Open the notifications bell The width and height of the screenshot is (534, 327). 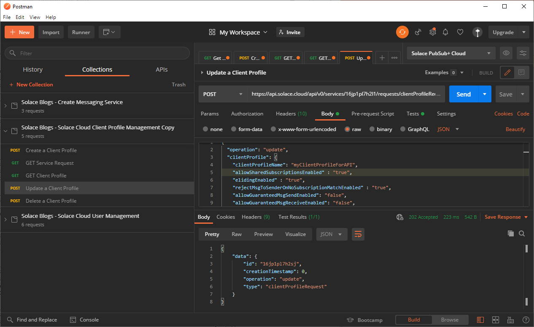coord(445,32)
